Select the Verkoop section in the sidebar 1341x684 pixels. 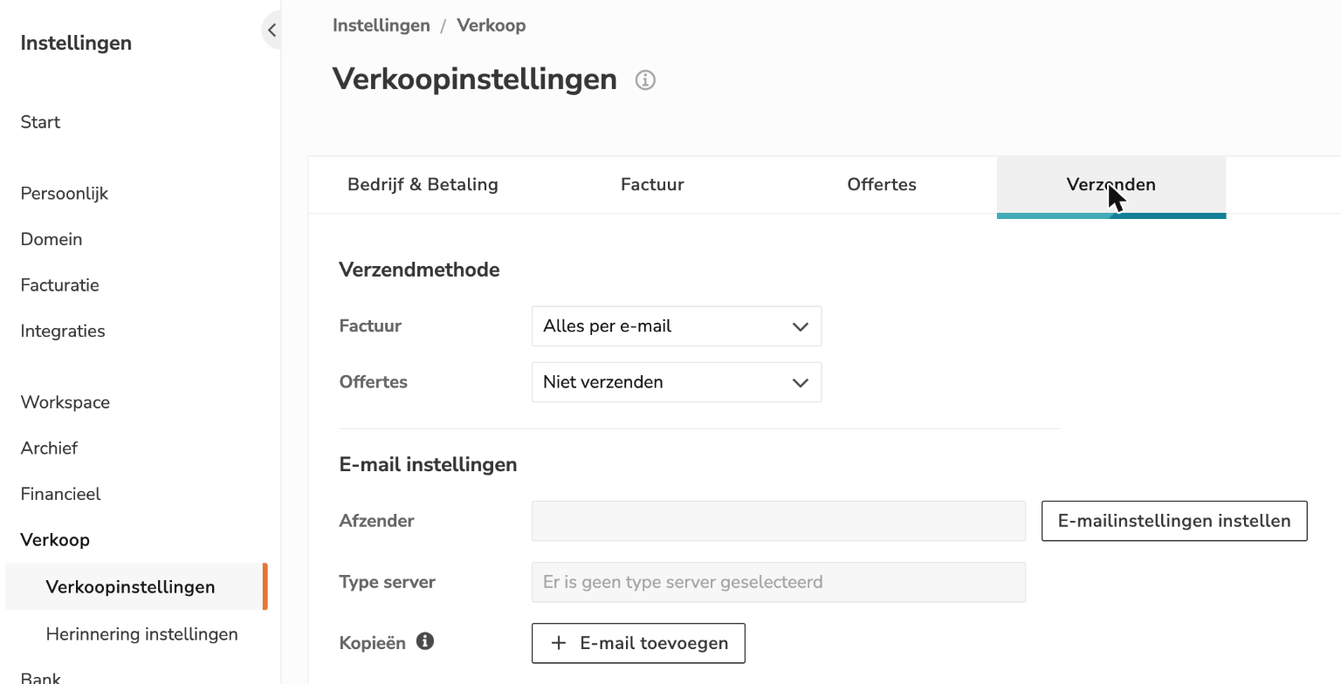[55, 540]
